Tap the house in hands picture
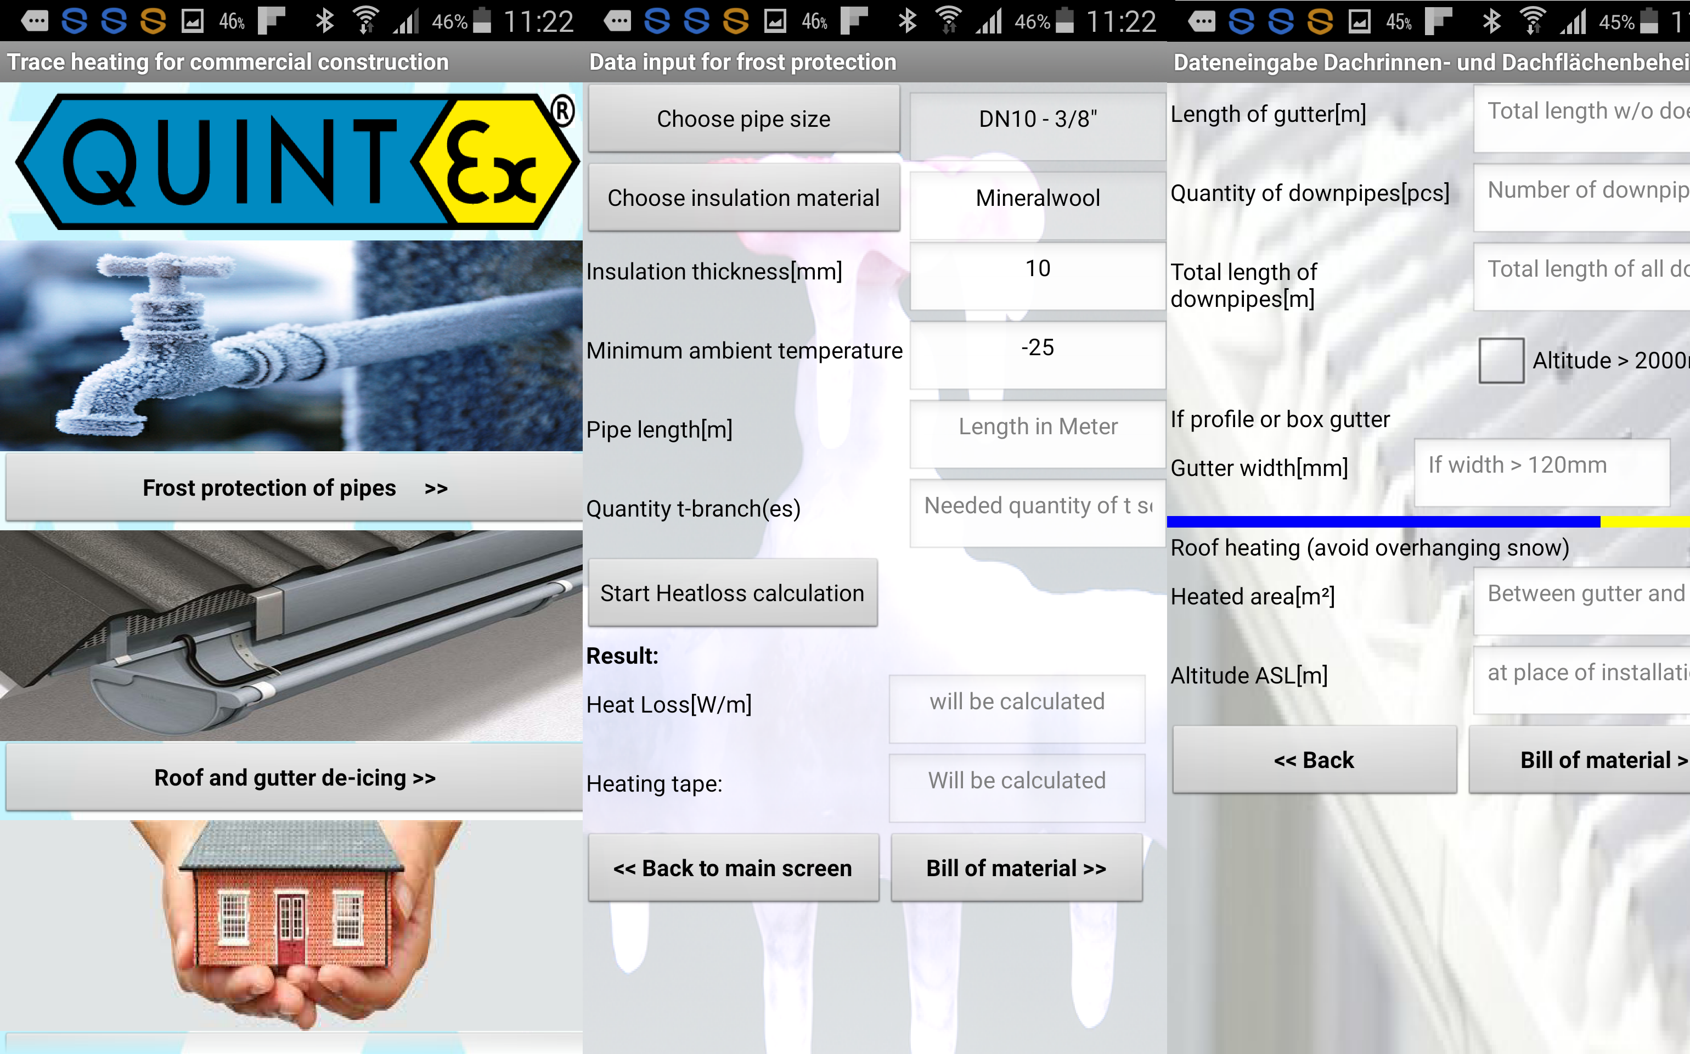Viewport: 1690px width, 1054px height. click(291, 924)
